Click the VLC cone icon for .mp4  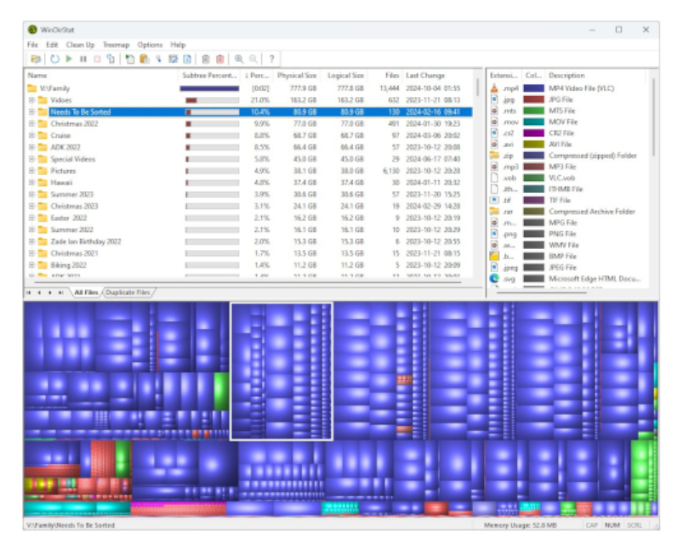tap(494, 88)
